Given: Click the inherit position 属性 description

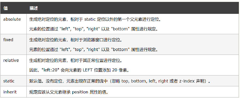Looking at the screenshot, I should coord(69,92).
